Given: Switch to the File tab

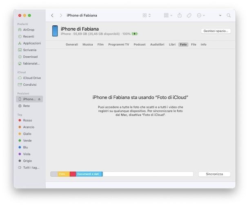Looking at the screenshot, I should (x=193, y=44).
